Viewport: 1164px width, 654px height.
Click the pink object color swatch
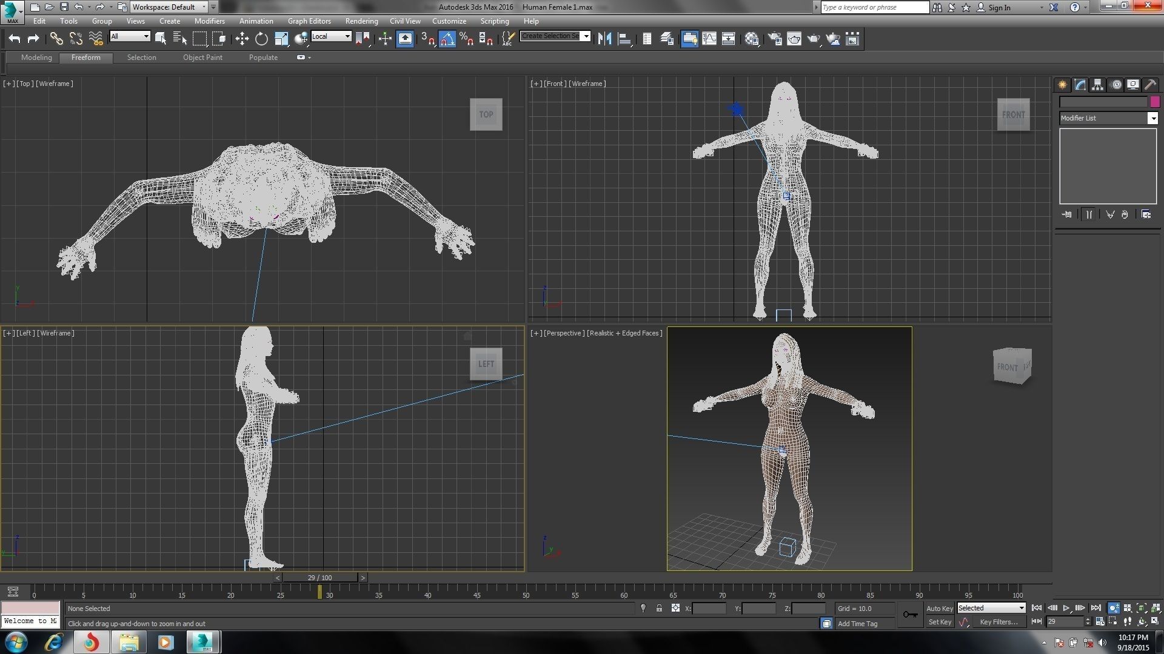coord(1155,102)
